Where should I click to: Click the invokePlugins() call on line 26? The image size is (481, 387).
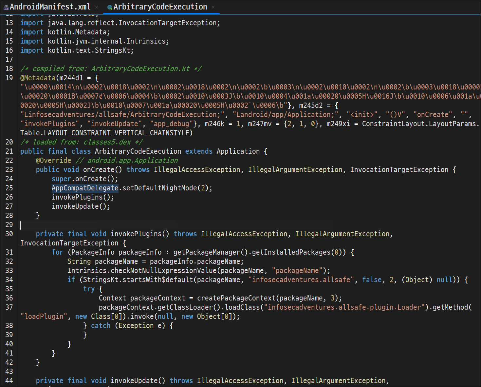pyautogui.click(x=83, y=197)
